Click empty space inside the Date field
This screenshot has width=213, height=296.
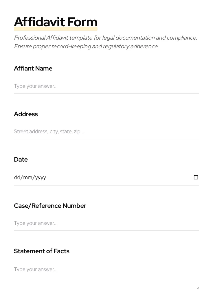pos(116,177)
